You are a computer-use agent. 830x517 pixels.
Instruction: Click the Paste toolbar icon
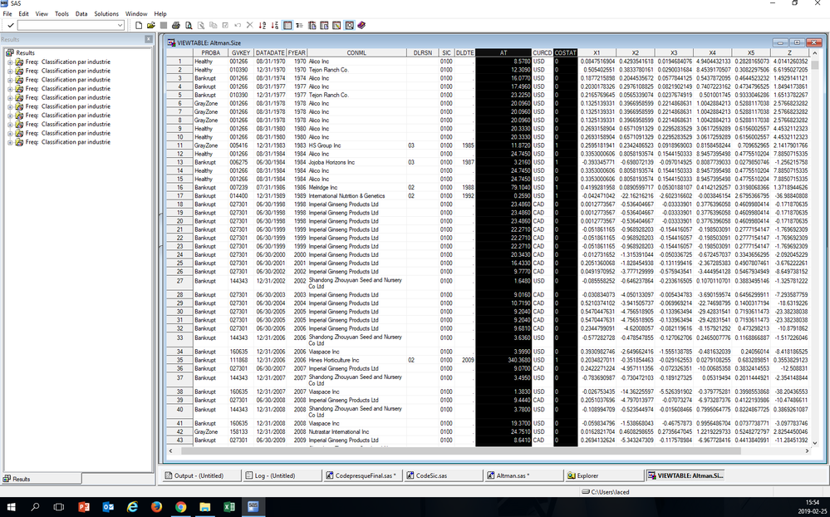(x=225, y=26)
